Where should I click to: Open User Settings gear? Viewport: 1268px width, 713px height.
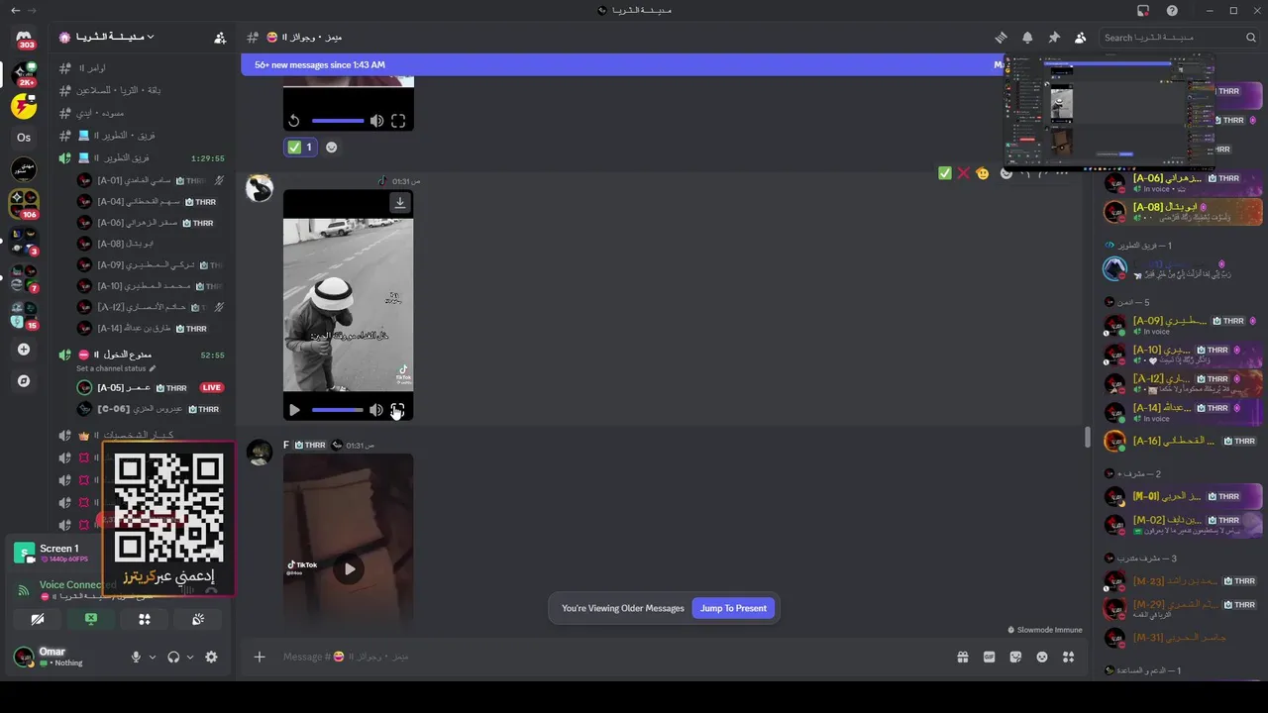(x=211, y=657)
